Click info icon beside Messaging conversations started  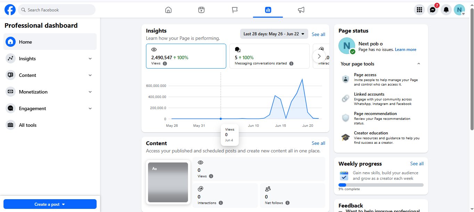[x=291, y=63]
